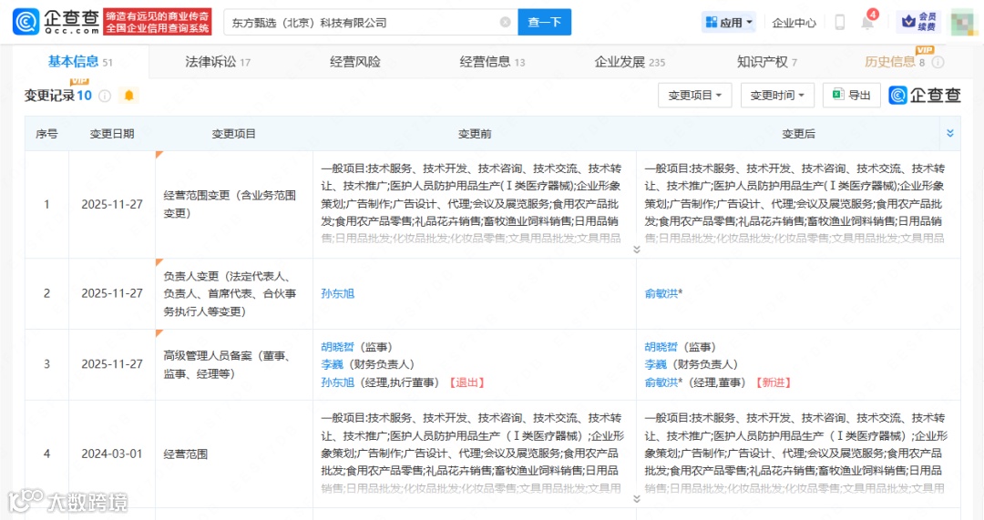
Task: Click the 变更后 column header
Action: pos(798,134)
